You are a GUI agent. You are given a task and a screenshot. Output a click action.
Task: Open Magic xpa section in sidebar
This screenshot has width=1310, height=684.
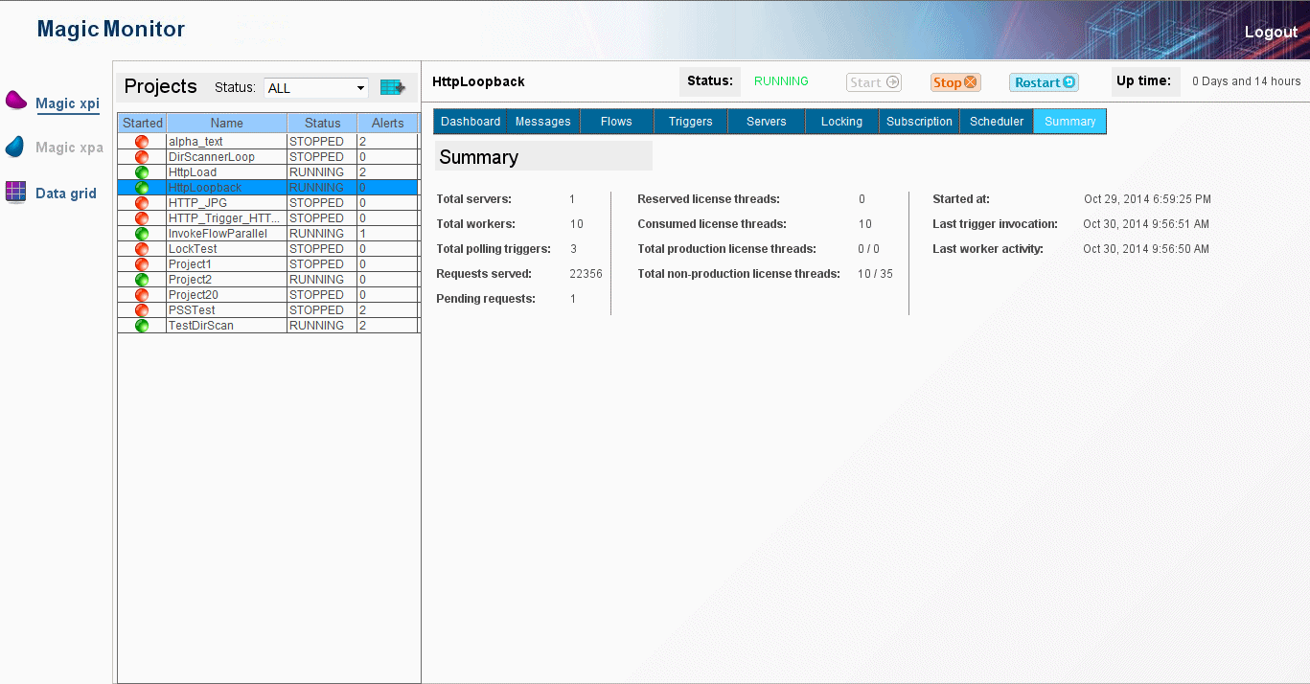(x=69, y=148)
